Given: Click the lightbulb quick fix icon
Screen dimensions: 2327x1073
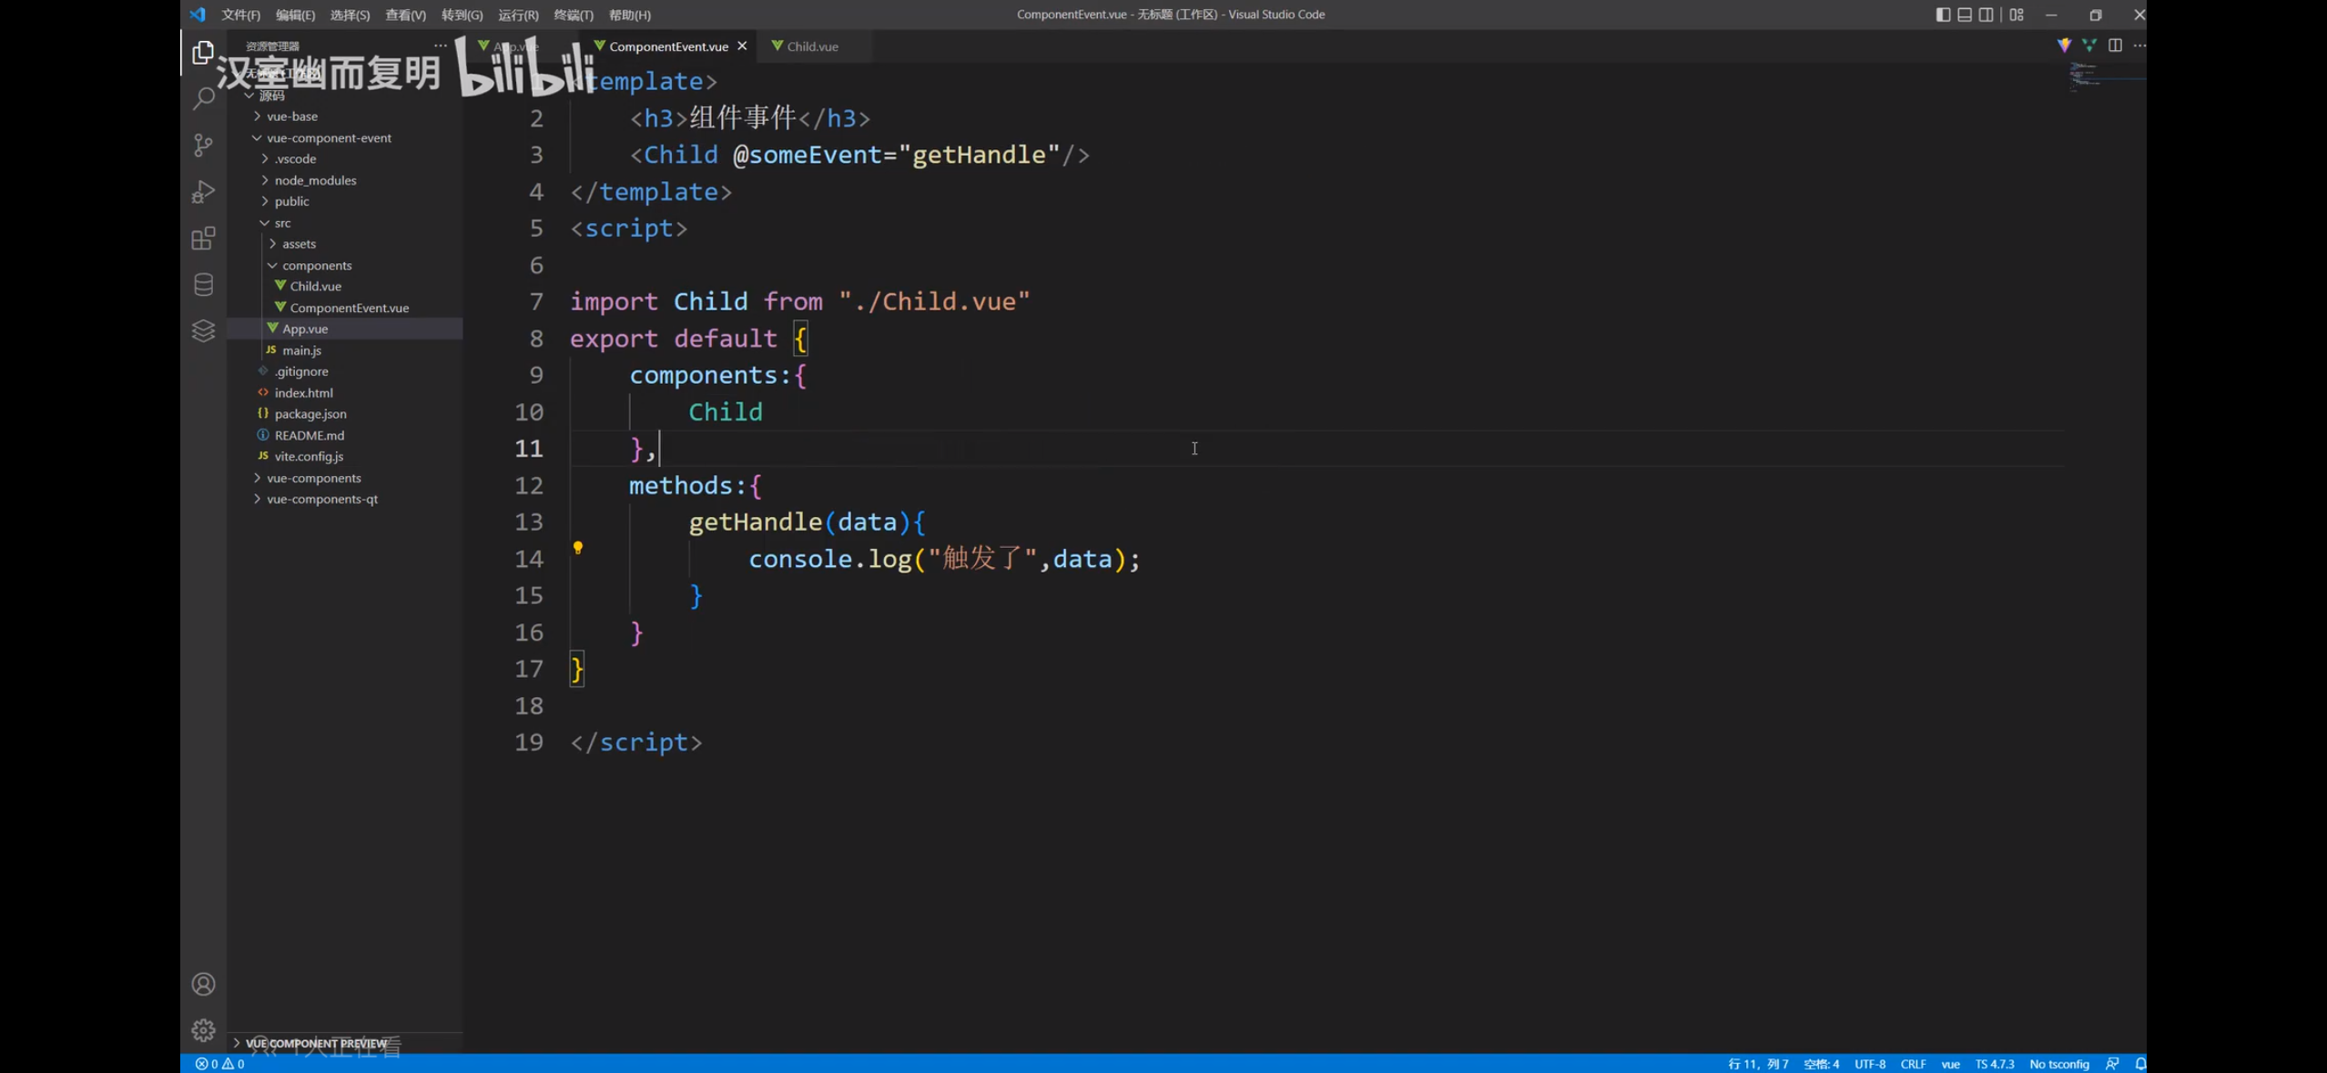Looking at the screenshot, I should [577, 548].
